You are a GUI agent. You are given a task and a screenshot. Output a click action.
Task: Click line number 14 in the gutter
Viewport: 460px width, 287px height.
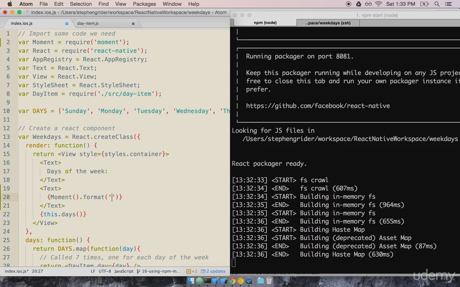6,145
